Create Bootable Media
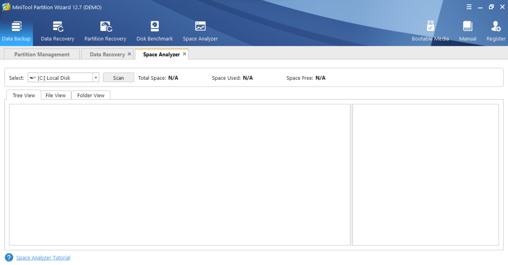 tap(430, 31)
